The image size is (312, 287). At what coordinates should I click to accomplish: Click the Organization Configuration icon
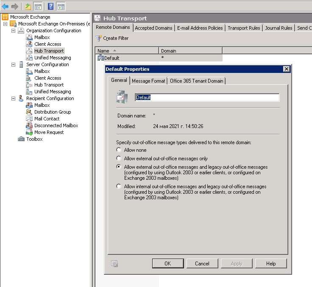(21, 31)
